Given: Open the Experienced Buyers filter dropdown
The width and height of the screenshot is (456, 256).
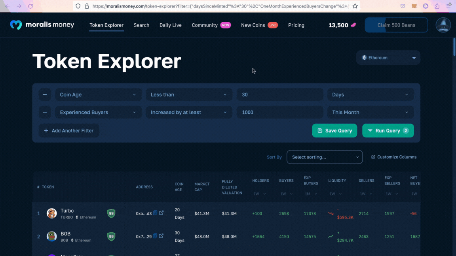Looking at the screenshot, I should 98,112.
